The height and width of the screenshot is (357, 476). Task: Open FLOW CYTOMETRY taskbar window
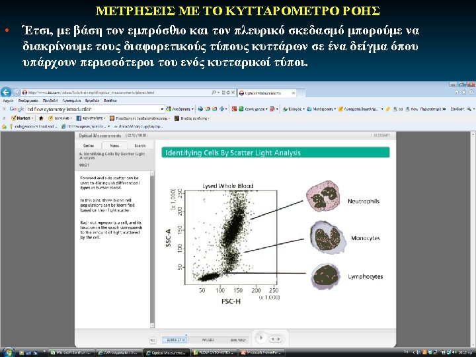point(215,352)
